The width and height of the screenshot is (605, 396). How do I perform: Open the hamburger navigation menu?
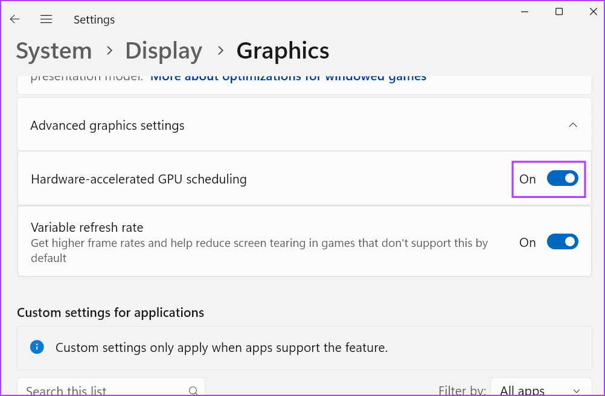click(46, 19)
